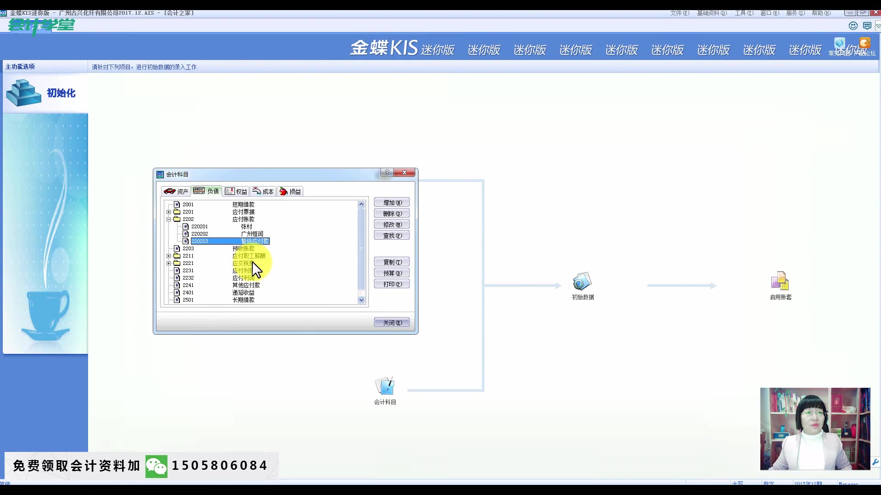Open the 初始化 module icon in sidebar
Image resolution: width=881 pixels, height=495 pixels.
pyautogui.click(x=24, y=93)
